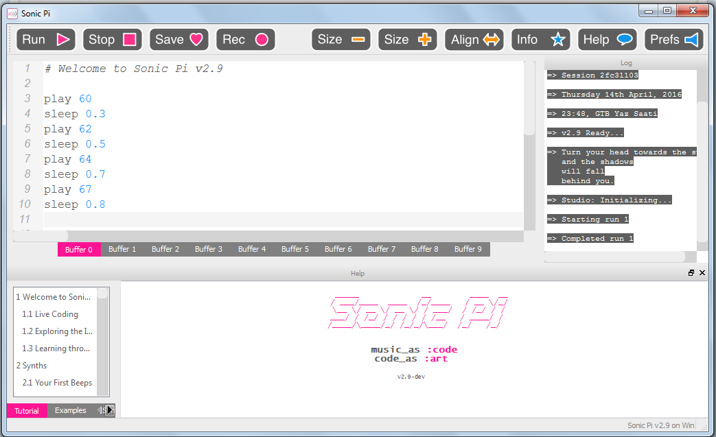Open the Examples tab
716x437 pixels.
[x=70, y=410]
